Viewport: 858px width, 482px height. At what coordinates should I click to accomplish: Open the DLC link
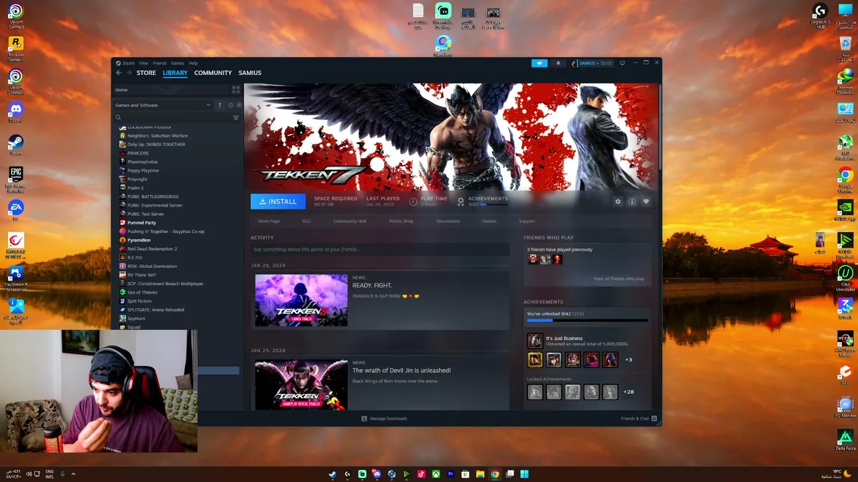point(306,221)
